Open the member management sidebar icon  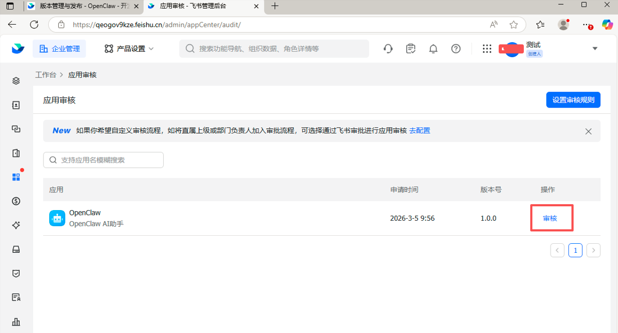pyautogui.click(x=16, y=105)
